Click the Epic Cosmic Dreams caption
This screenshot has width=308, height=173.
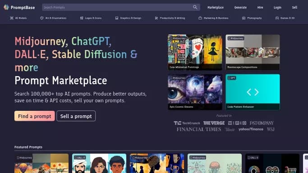[x=181, y=107]
